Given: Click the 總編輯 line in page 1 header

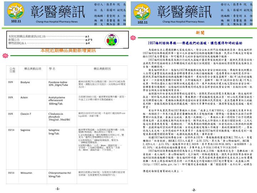Looking at the screenshot, I should 110,16.
